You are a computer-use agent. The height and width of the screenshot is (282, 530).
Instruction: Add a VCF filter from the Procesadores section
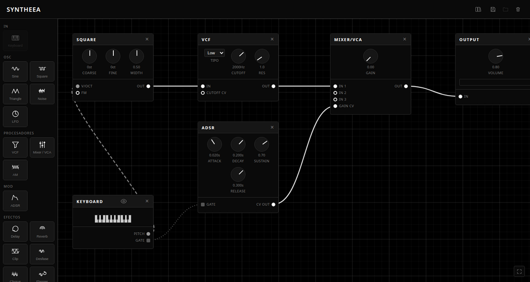[15, 147]
